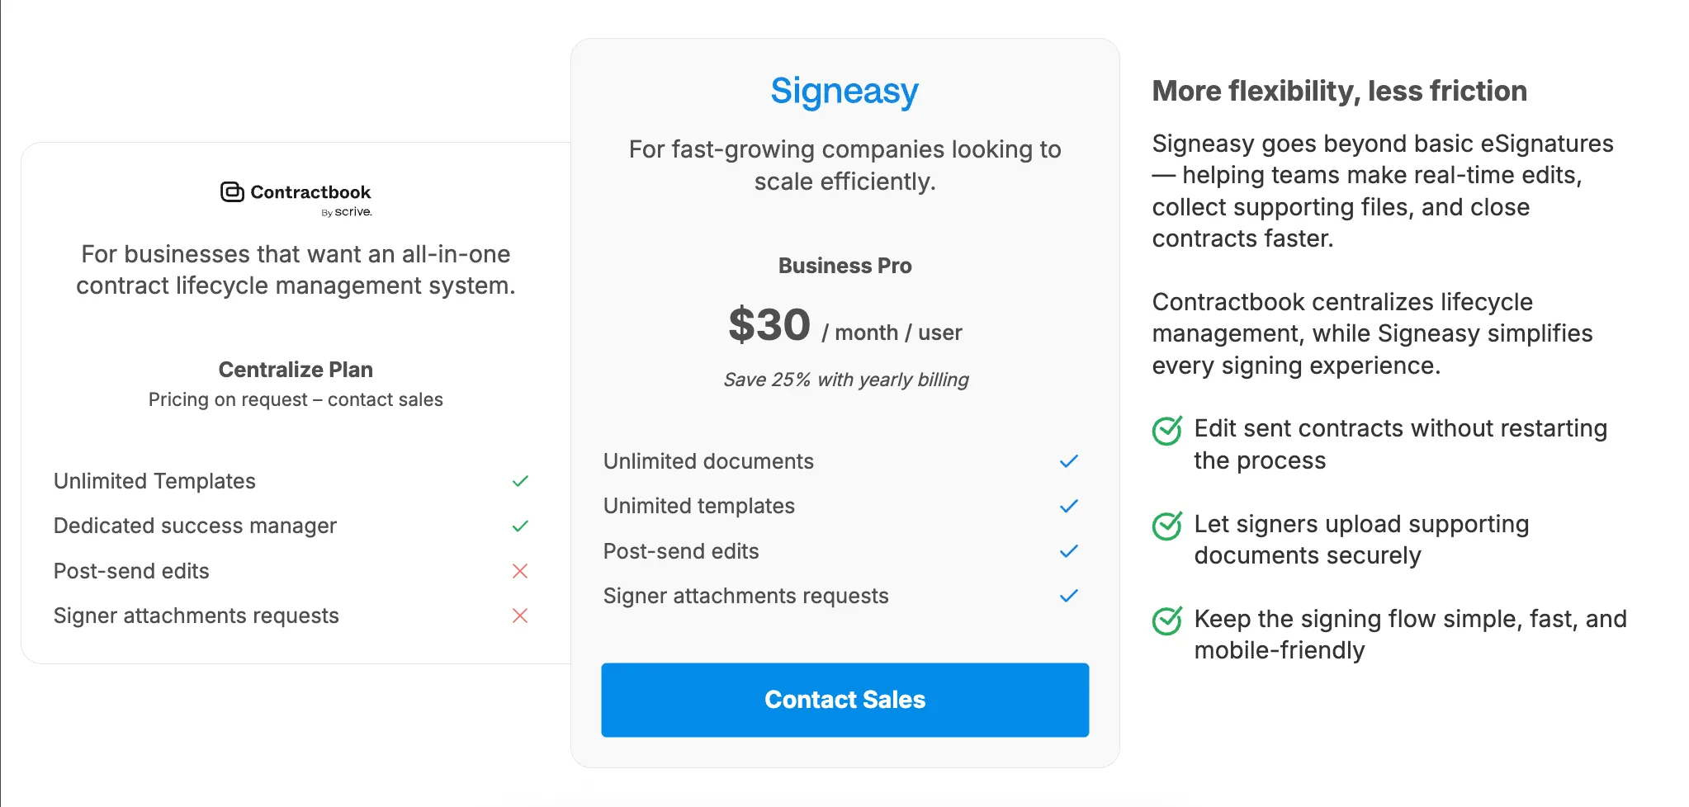
Task: Click red X beside Contractbook Post-send edits
Action: tap(520, 571)
